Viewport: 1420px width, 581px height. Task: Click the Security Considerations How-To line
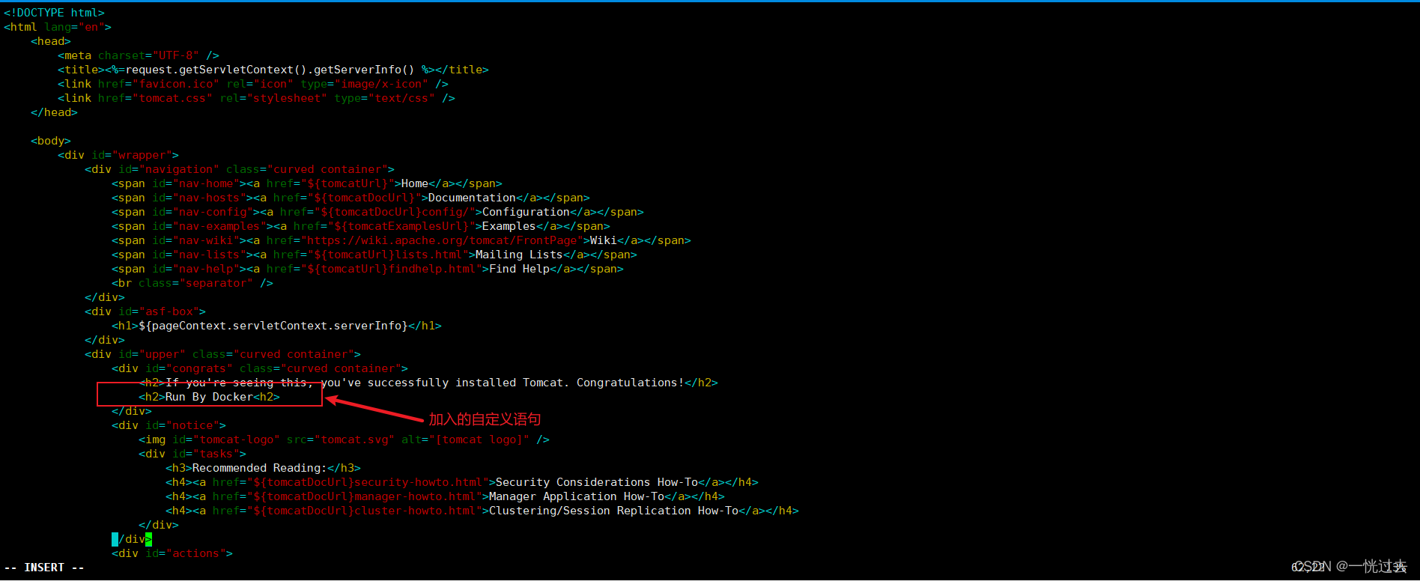pyautogui.click(x=462, y=482)
